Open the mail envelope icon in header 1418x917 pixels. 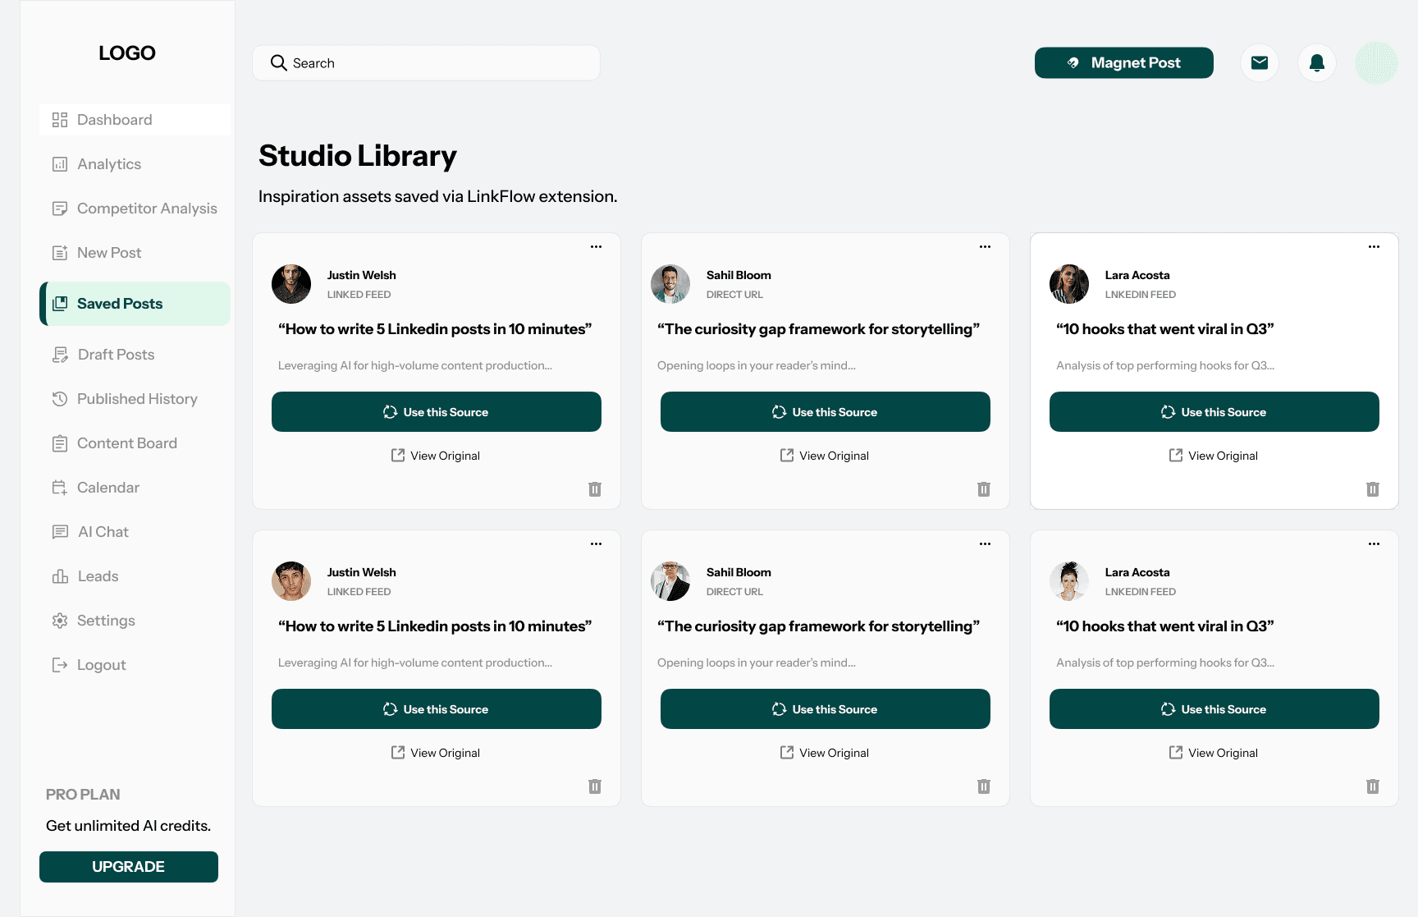[x=1260, y=63]
